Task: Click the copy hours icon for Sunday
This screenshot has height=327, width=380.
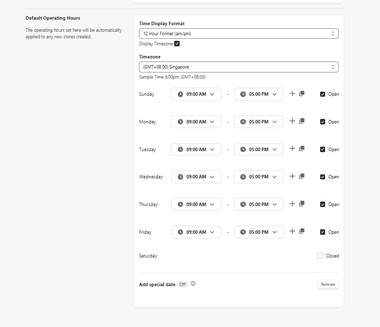Action: click(302, 94)
